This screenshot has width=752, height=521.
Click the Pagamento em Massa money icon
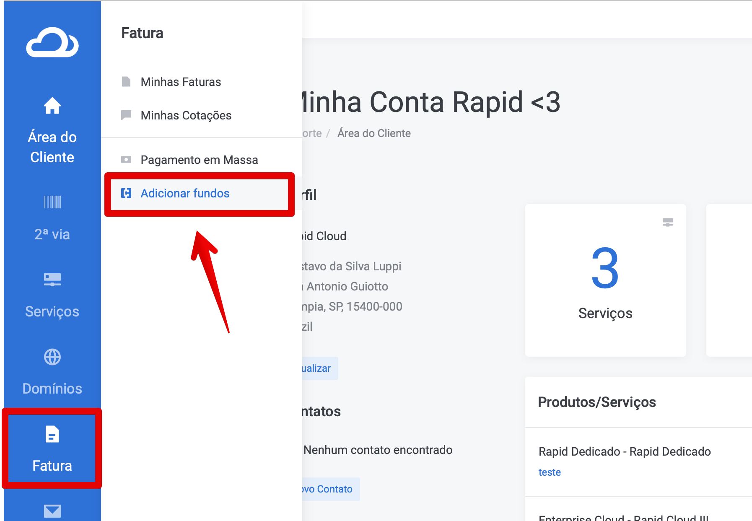pyautogui.click(x=126, y=159)
